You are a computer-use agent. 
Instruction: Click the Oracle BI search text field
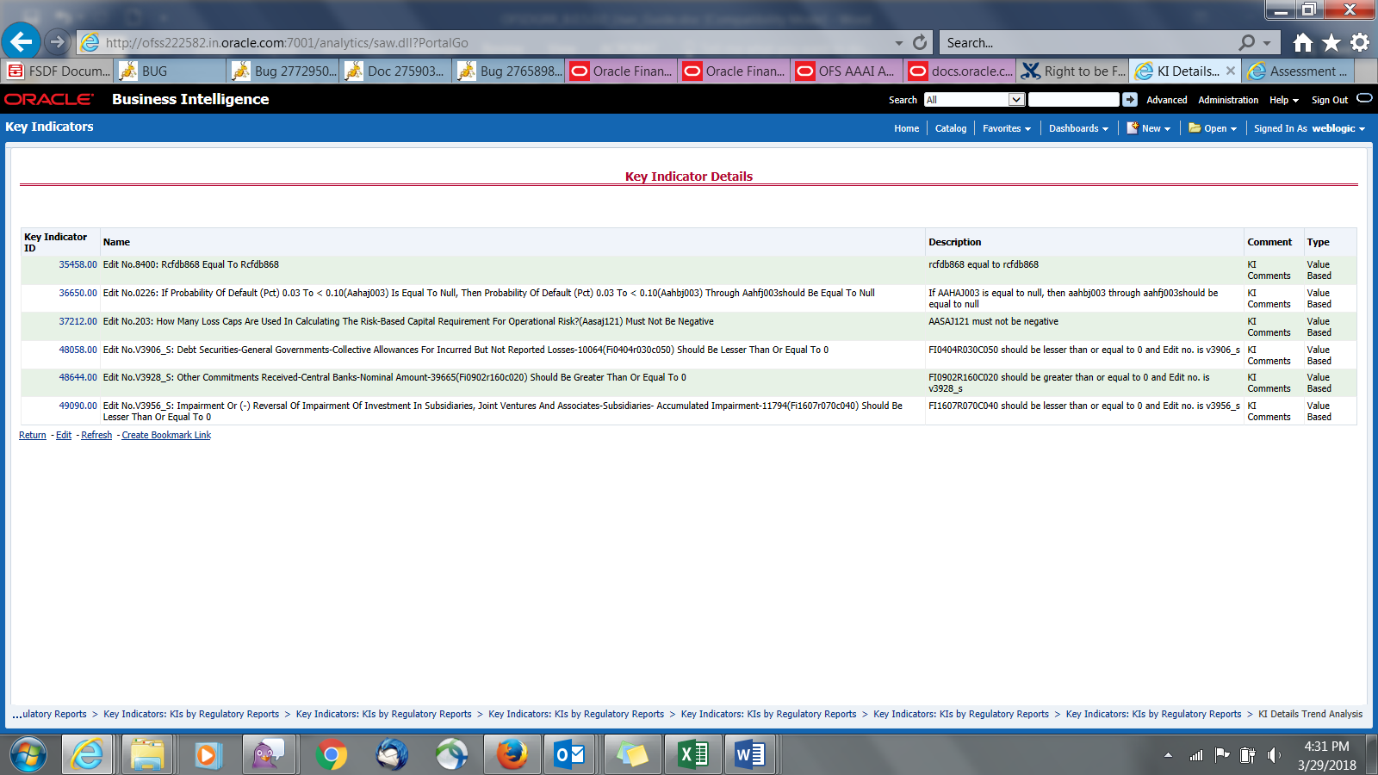[1073, 100]
